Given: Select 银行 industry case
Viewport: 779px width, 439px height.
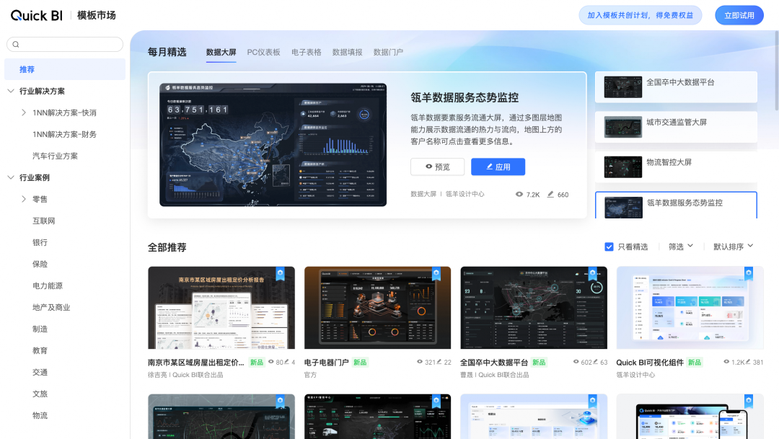Looking at the screenshot, I should coord(40,242).
